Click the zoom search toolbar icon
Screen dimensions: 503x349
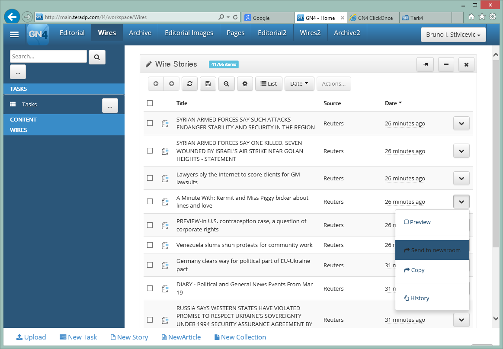pos(227,84)
